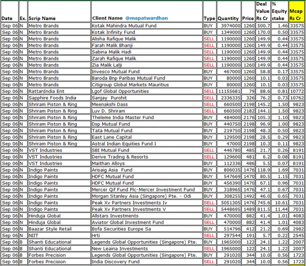Click the 'NIIT' scrip cell

click(59, 235)
